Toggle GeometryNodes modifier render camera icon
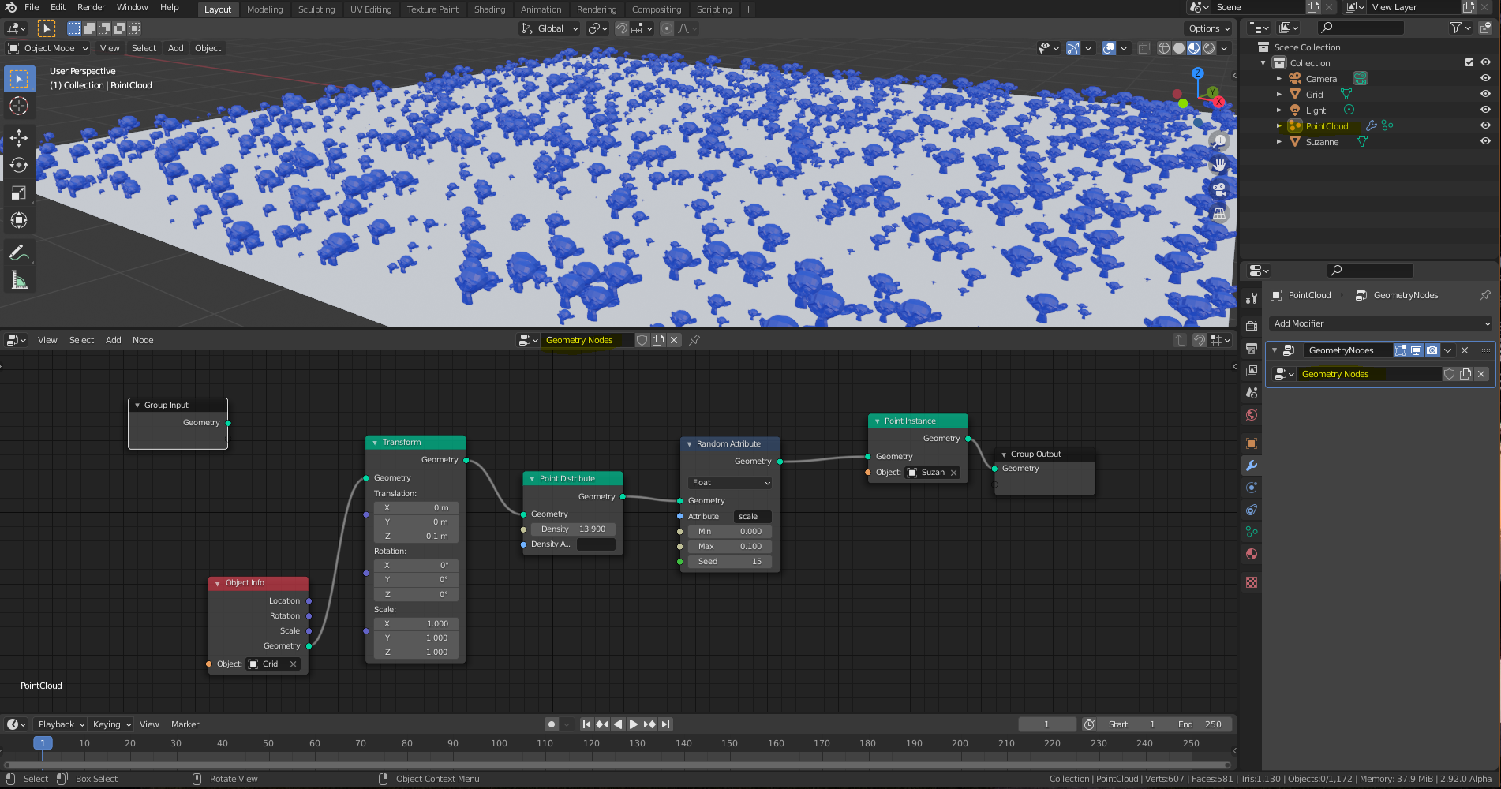Screen dimensions: 1501x789 [1432, 350]
